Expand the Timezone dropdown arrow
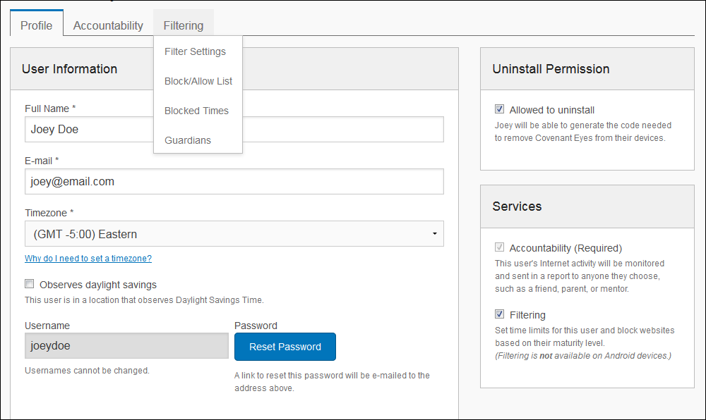 434,233
